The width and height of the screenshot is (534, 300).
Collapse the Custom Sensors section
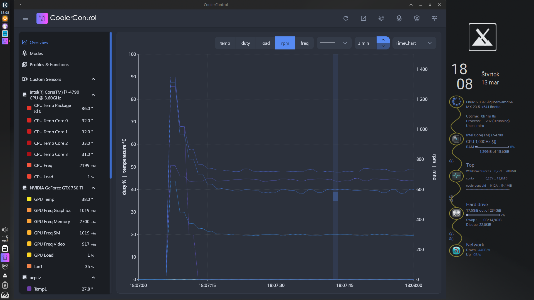tap(93, 79)
